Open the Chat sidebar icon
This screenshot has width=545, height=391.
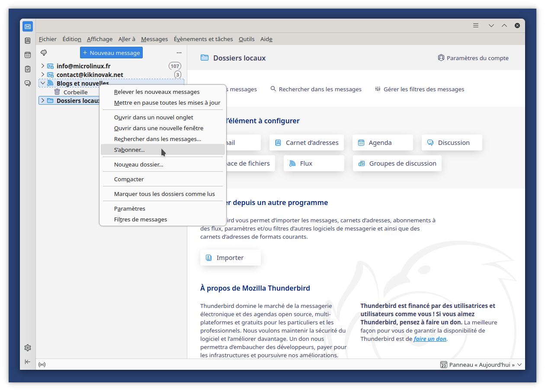[28, 83]
